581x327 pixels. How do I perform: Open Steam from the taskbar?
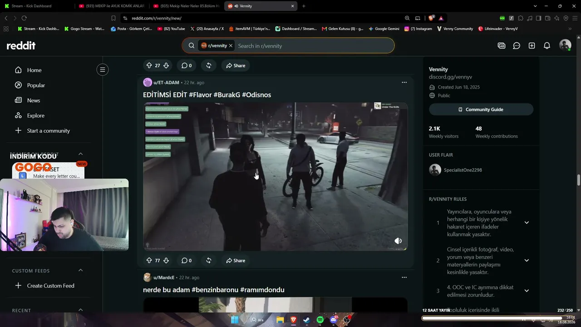click(x=307, y=320)
